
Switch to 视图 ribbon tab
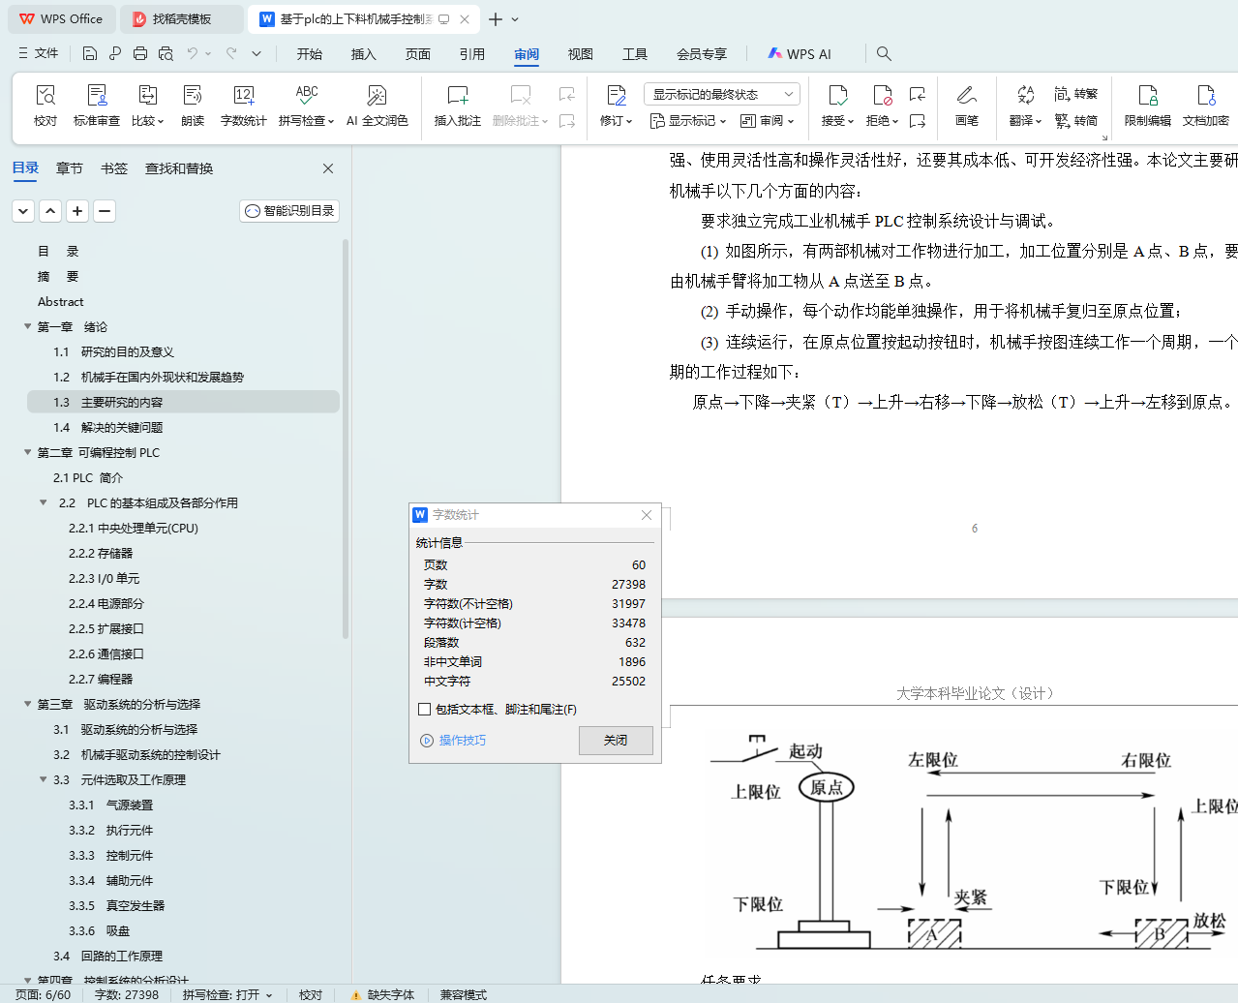(x=581, y=54)
